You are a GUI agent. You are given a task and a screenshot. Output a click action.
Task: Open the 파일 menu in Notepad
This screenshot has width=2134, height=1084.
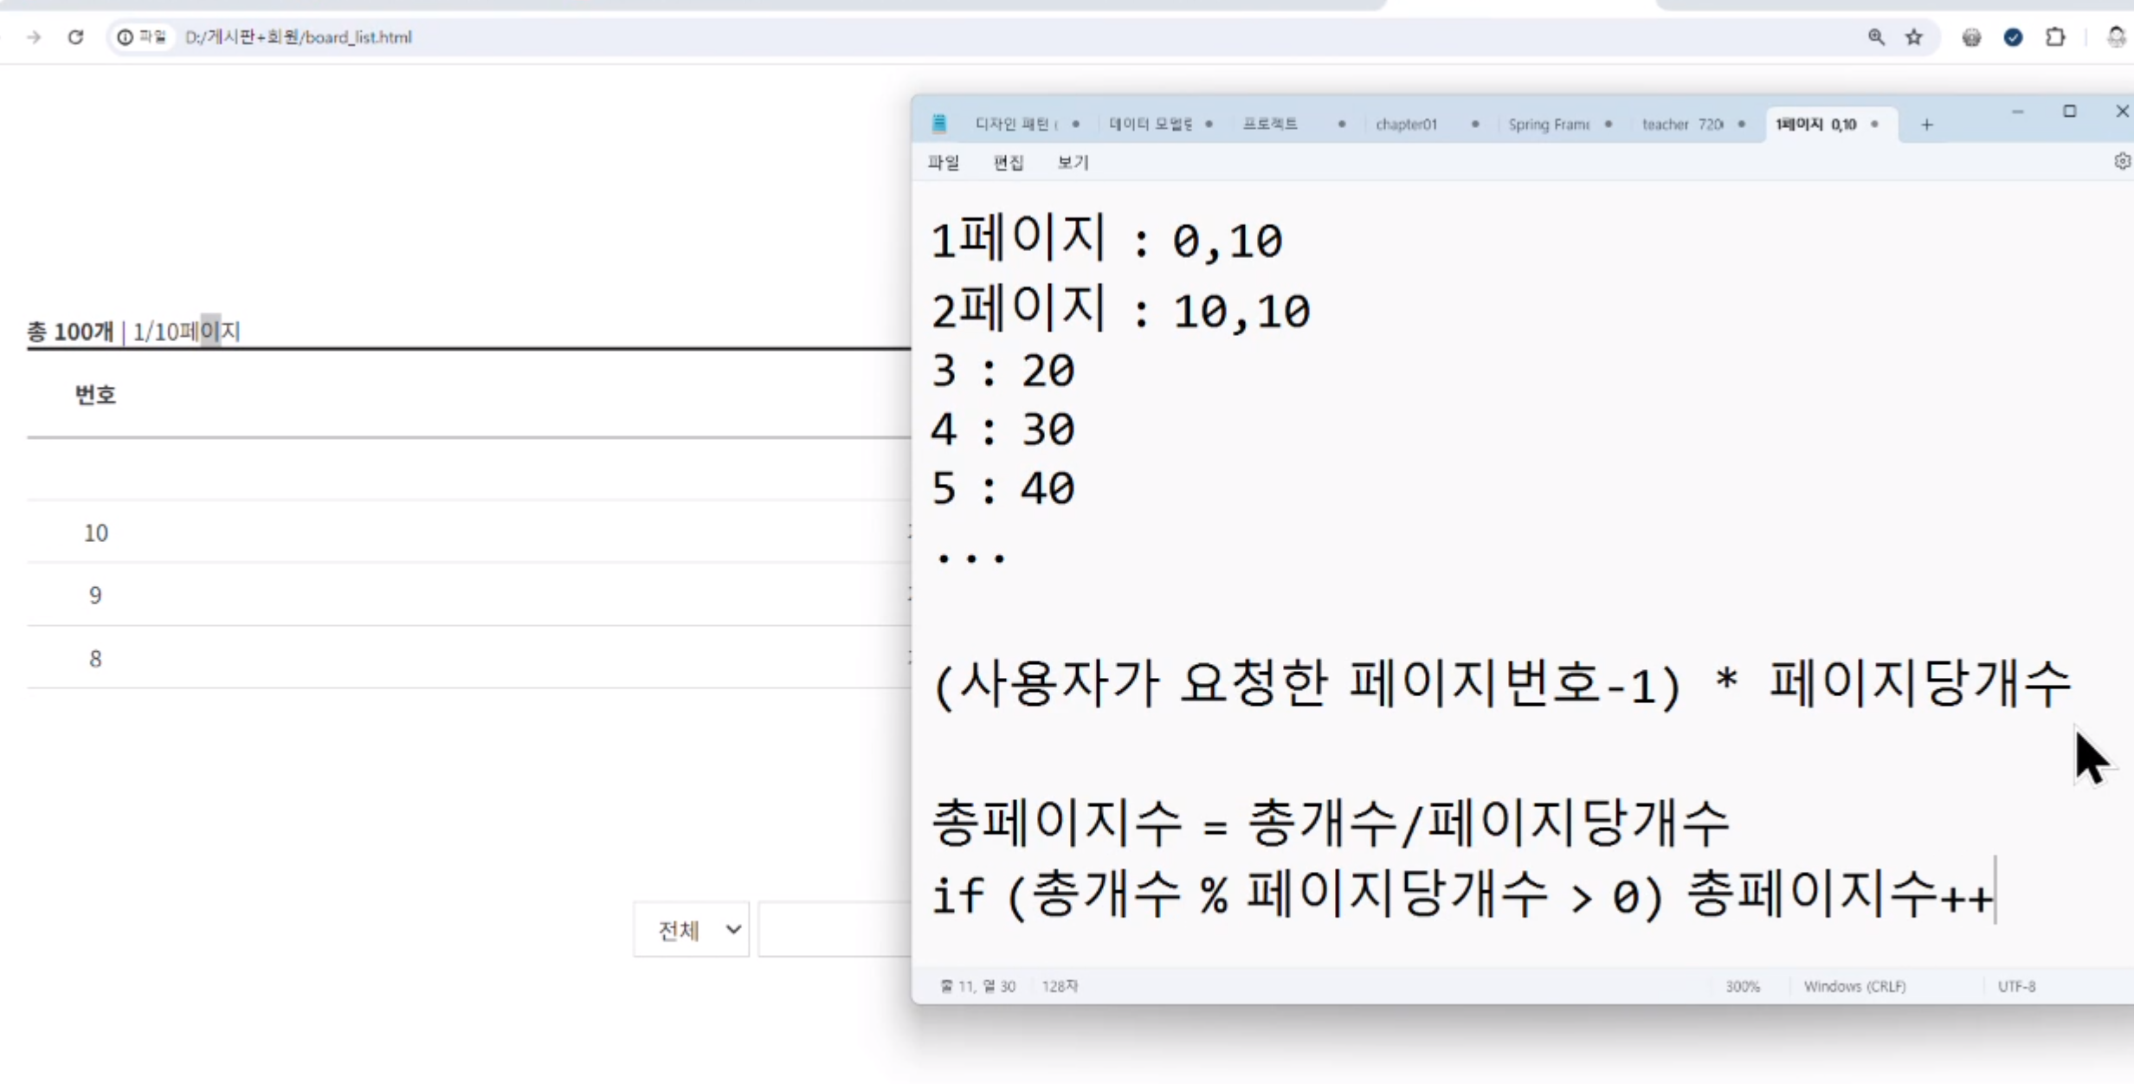tap(943, 163)
